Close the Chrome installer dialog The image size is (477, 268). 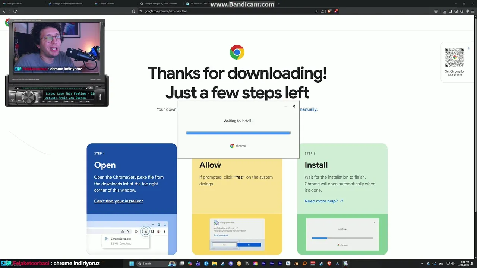[294, 106]
